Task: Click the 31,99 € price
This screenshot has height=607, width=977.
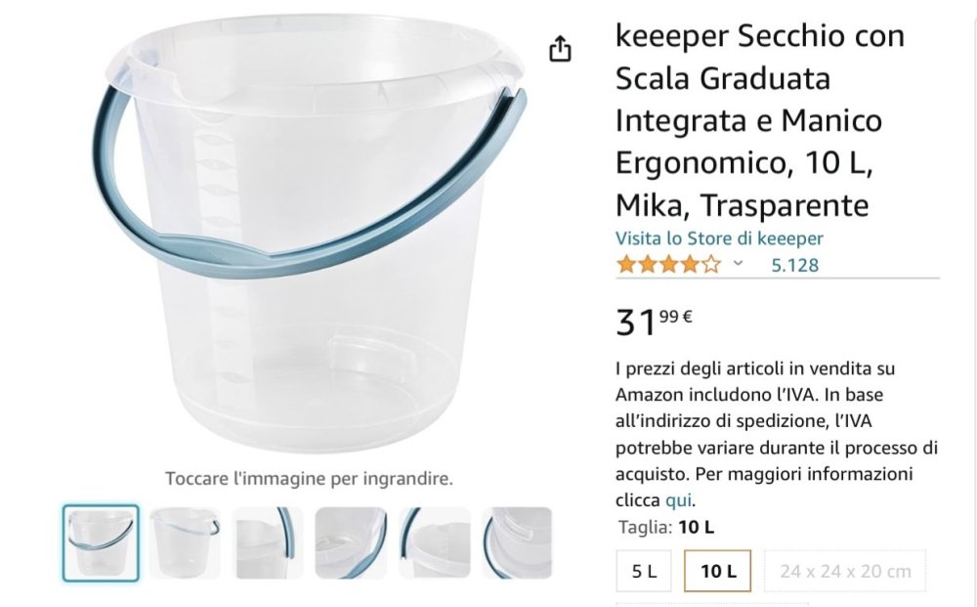Action: point(655,320)
